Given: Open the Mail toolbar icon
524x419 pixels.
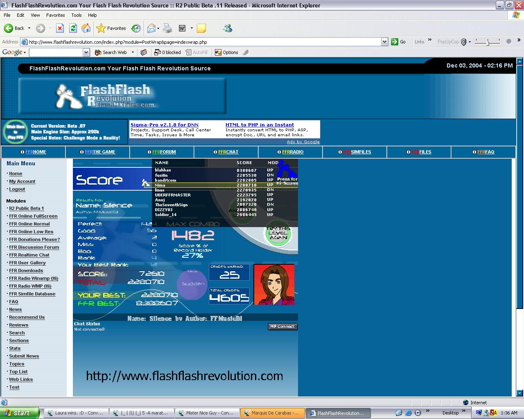Looking at the screenshot, I should point(151,28).
